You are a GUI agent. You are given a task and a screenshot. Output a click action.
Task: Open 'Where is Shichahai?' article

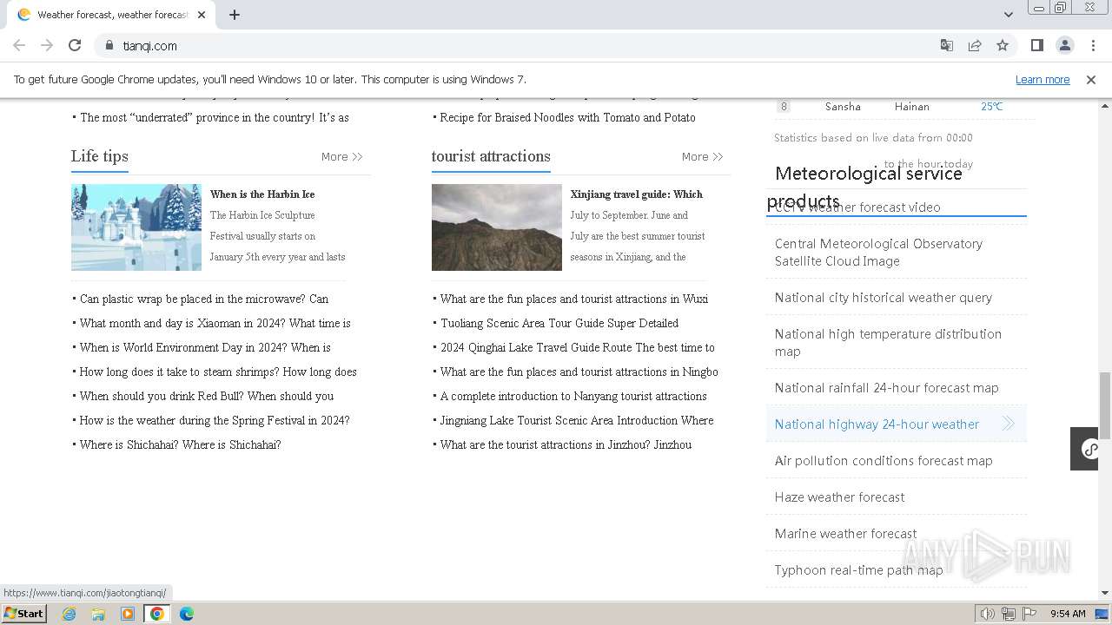[x=180, y=444]
